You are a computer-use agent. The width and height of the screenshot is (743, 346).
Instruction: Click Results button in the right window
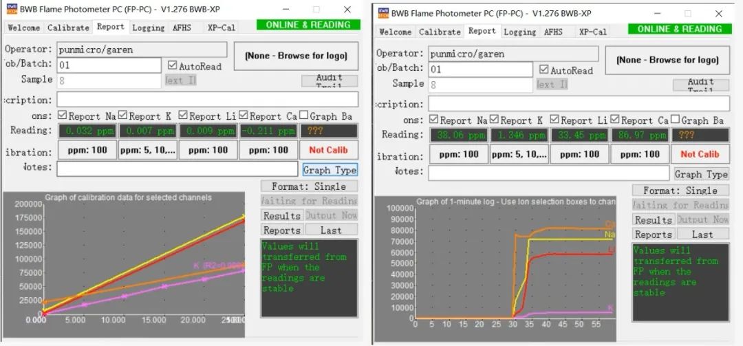(x=653, y=220)
